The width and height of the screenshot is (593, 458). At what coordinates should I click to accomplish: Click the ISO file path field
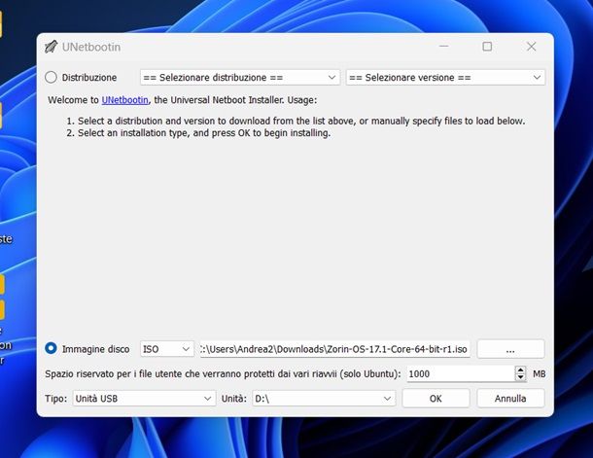point(335,349)
